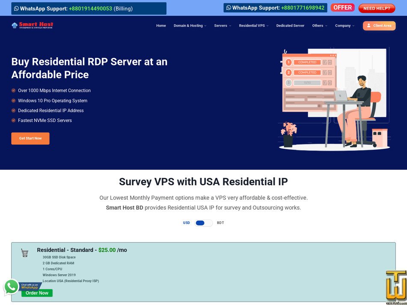The image size is (407, 305).
Task: Click the shopping cart icon beside Residential Standard
Action: tap(25, 253)
